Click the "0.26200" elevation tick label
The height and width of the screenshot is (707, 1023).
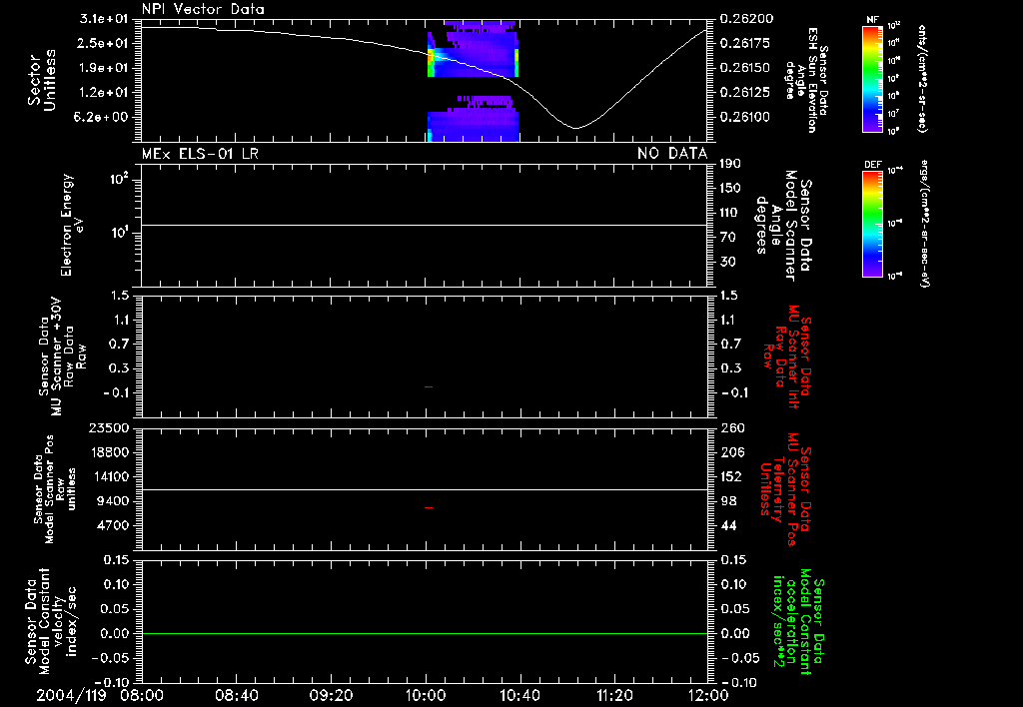pyautogui.click(x=747, y=18)
